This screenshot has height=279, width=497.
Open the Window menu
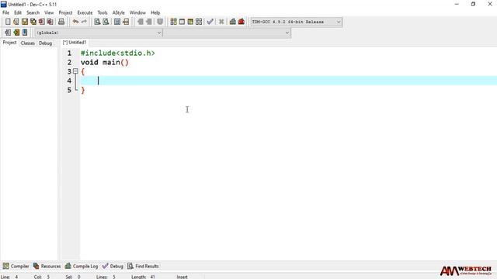coord(137,12)
